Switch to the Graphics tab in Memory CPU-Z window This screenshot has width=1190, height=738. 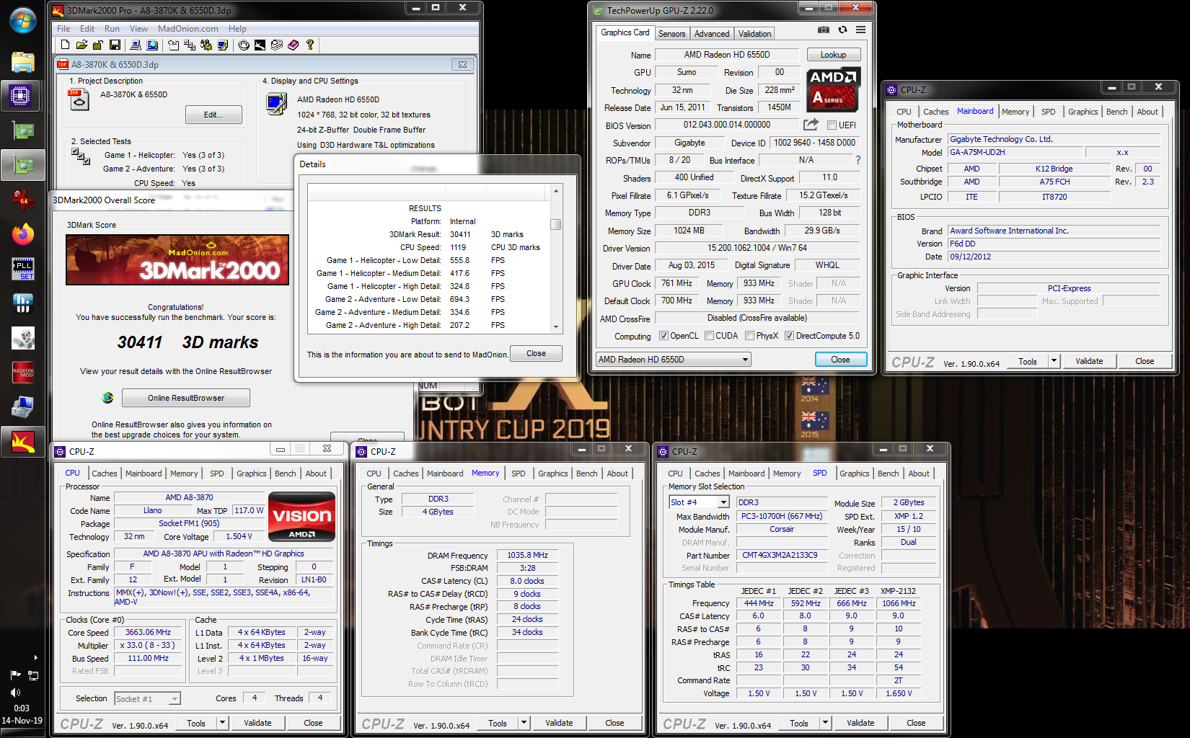pyautogui.click(x=552, y=474)
